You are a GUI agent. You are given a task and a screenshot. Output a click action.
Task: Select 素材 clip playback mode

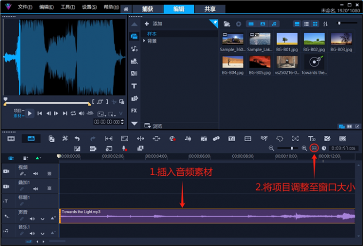pyautogui.click(x=18, y=116)
